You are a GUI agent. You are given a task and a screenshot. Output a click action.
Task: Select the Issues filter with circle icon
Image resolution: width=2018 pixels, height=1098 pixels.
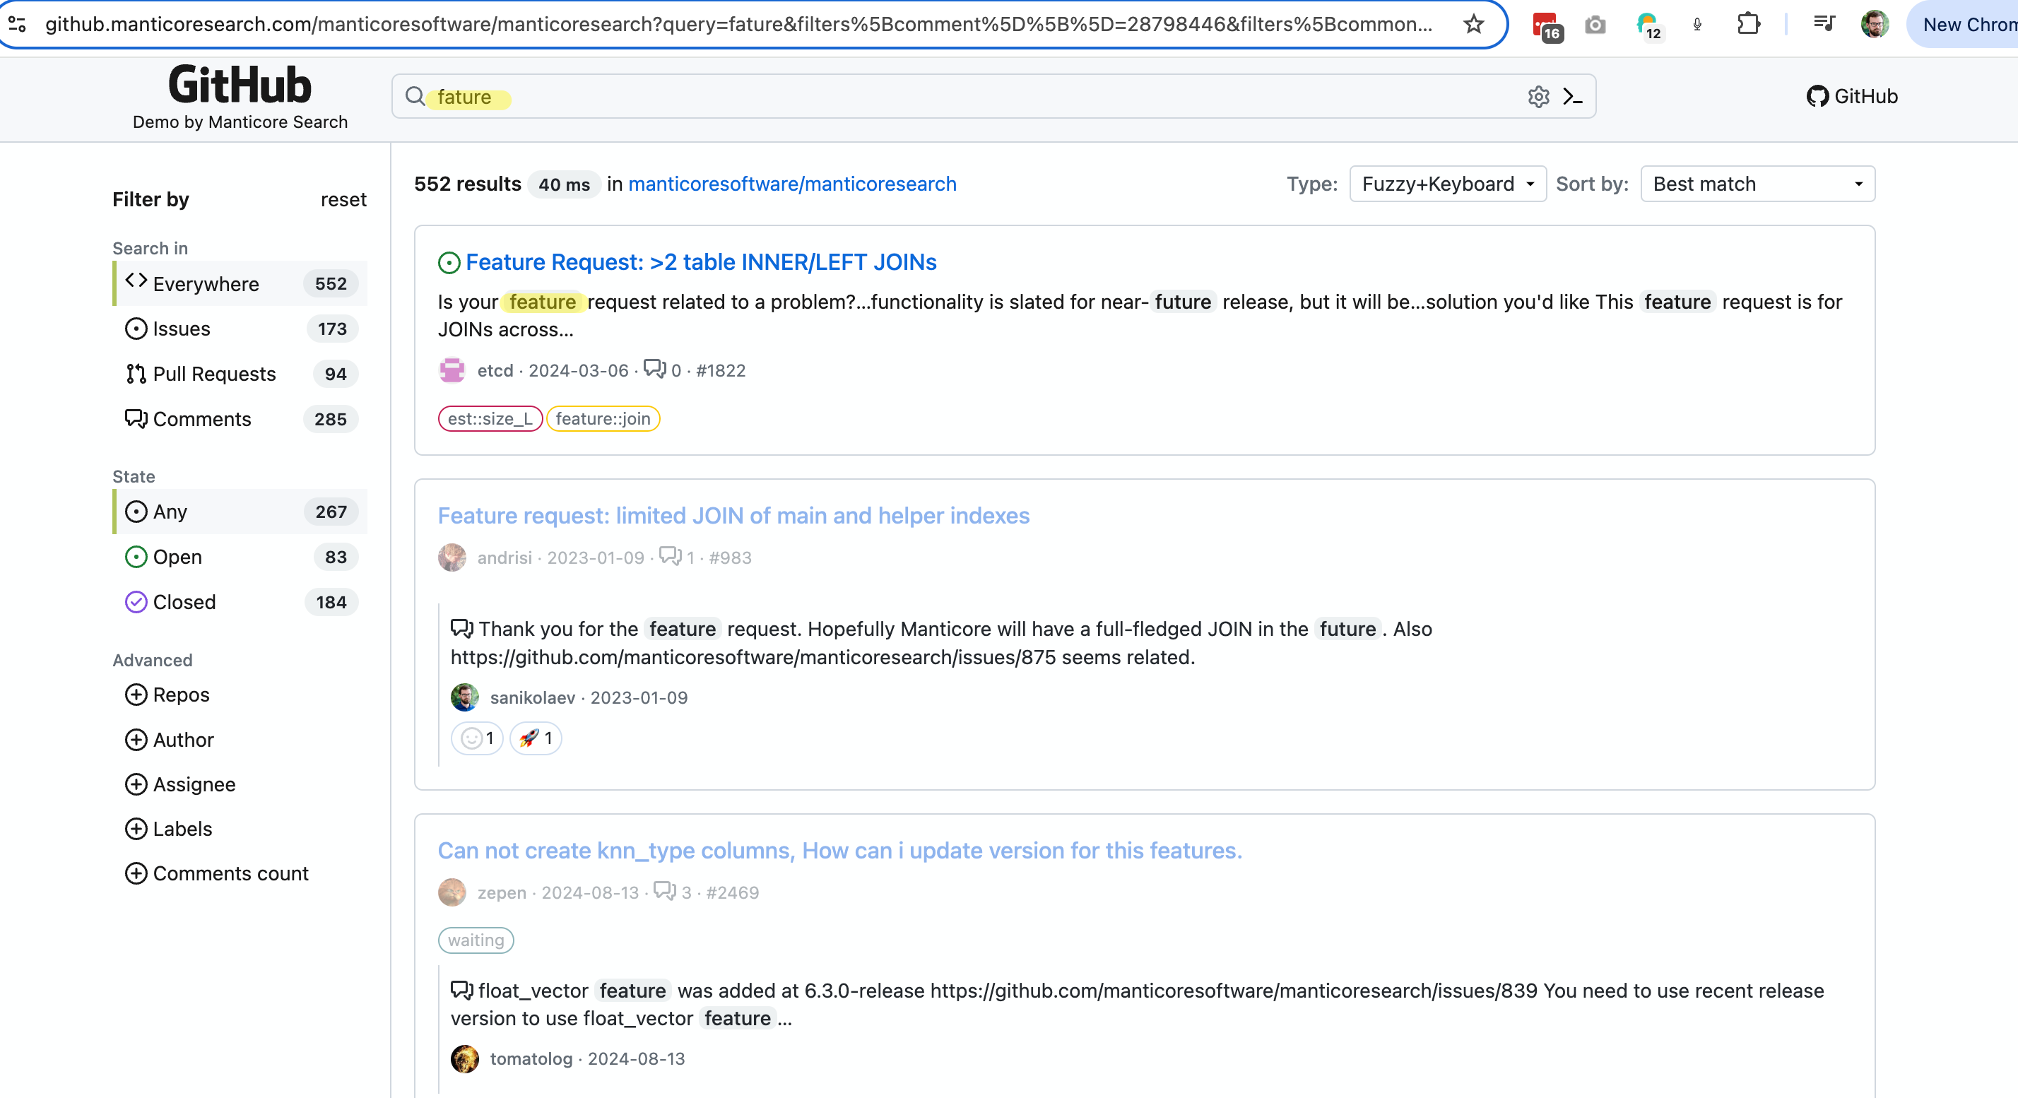(x=182, y=329)
